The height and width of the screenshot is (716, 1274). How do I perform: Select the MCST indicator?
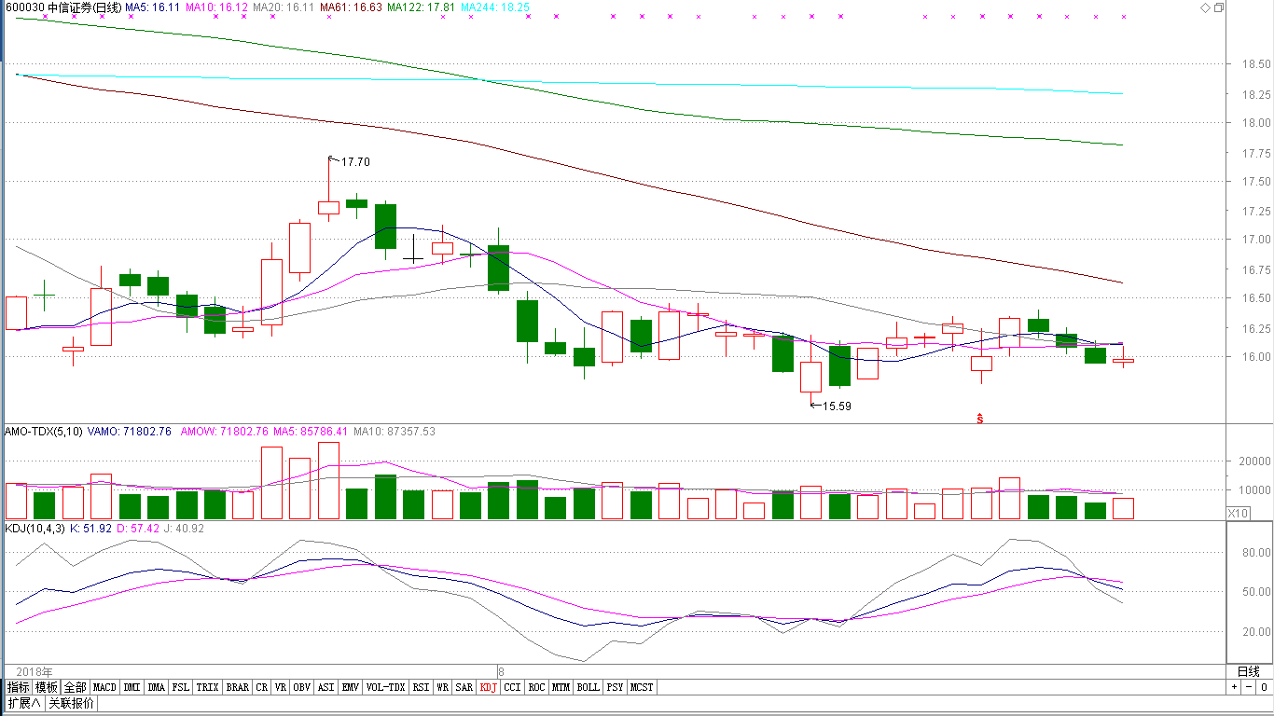point(642,687)
